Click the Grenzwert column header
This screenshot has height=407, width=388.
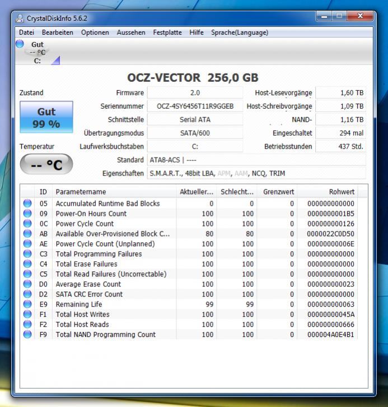tap(277, 192)
